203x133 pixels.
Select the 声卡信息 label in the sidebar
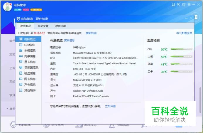30,85
